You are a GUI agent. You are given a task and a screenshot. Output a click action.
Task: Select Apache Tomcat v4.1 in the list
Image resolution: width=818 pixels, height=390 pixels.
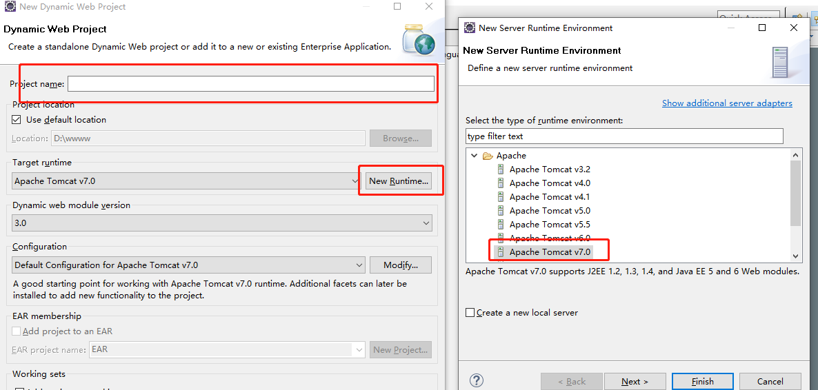click(549, 197)
